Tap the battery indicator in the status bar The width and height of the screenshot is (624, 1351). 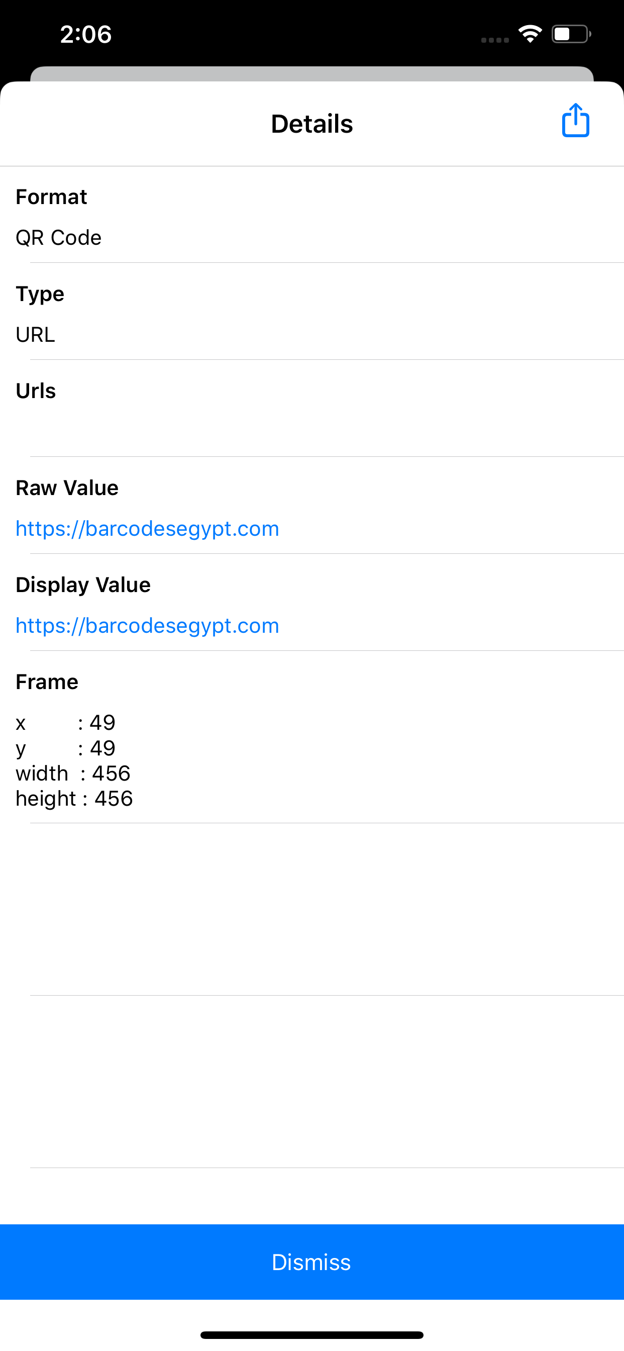(x=570, y=33)
